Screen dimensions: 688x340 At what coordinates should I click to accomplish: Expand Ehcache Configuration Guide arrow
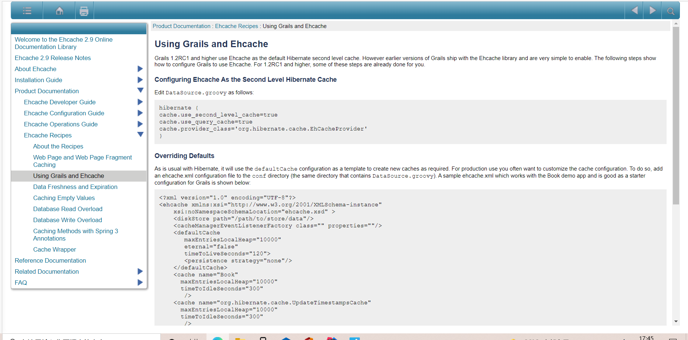[x=140, y=113]
